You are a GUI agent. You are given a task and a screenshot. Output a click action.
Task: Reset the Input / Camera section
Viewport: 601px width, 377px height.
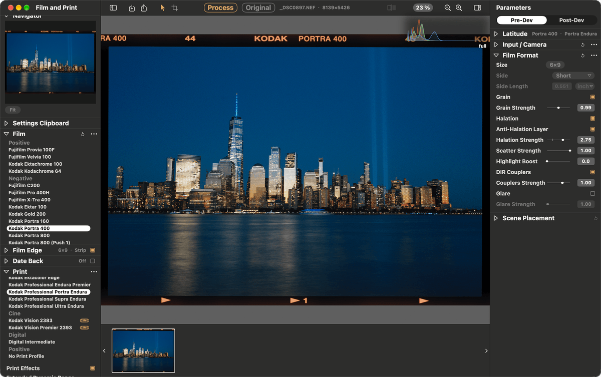pos(582,45)
